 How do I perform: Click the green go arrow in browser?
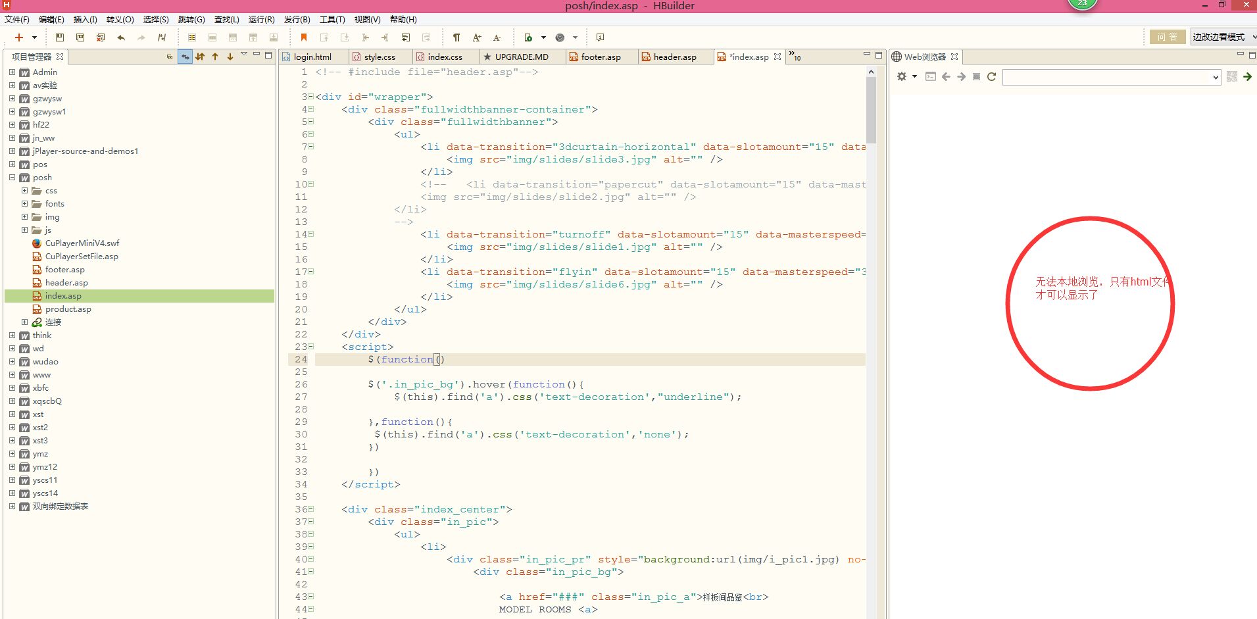[x=1246, y=77]
